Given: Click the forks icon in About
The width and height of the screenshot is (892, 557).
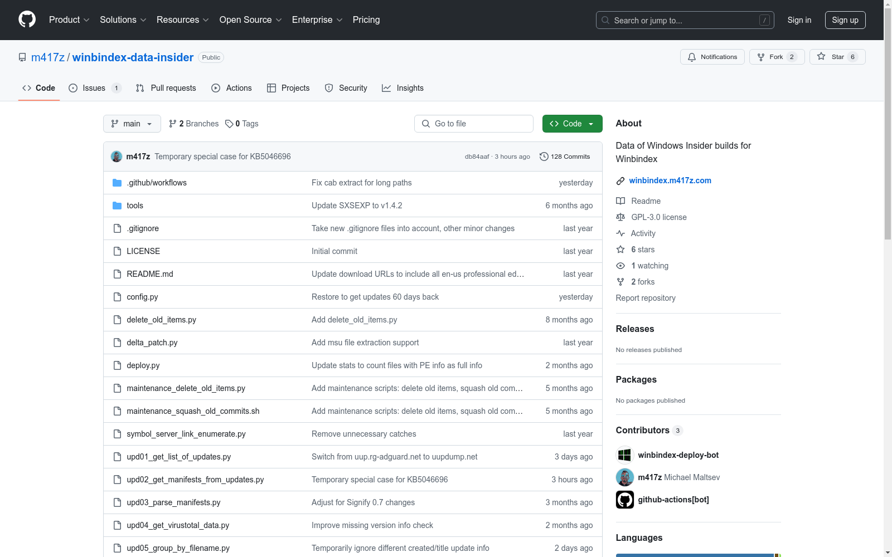Looking at the screenshot, I should click(620, 282).
